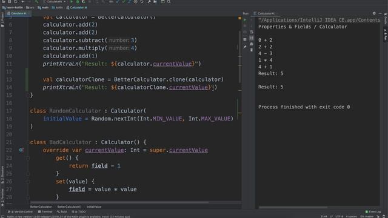Restore layout icon in the Run panel
The height and width of the screenshot is (218, 388).
click(245, 39)
